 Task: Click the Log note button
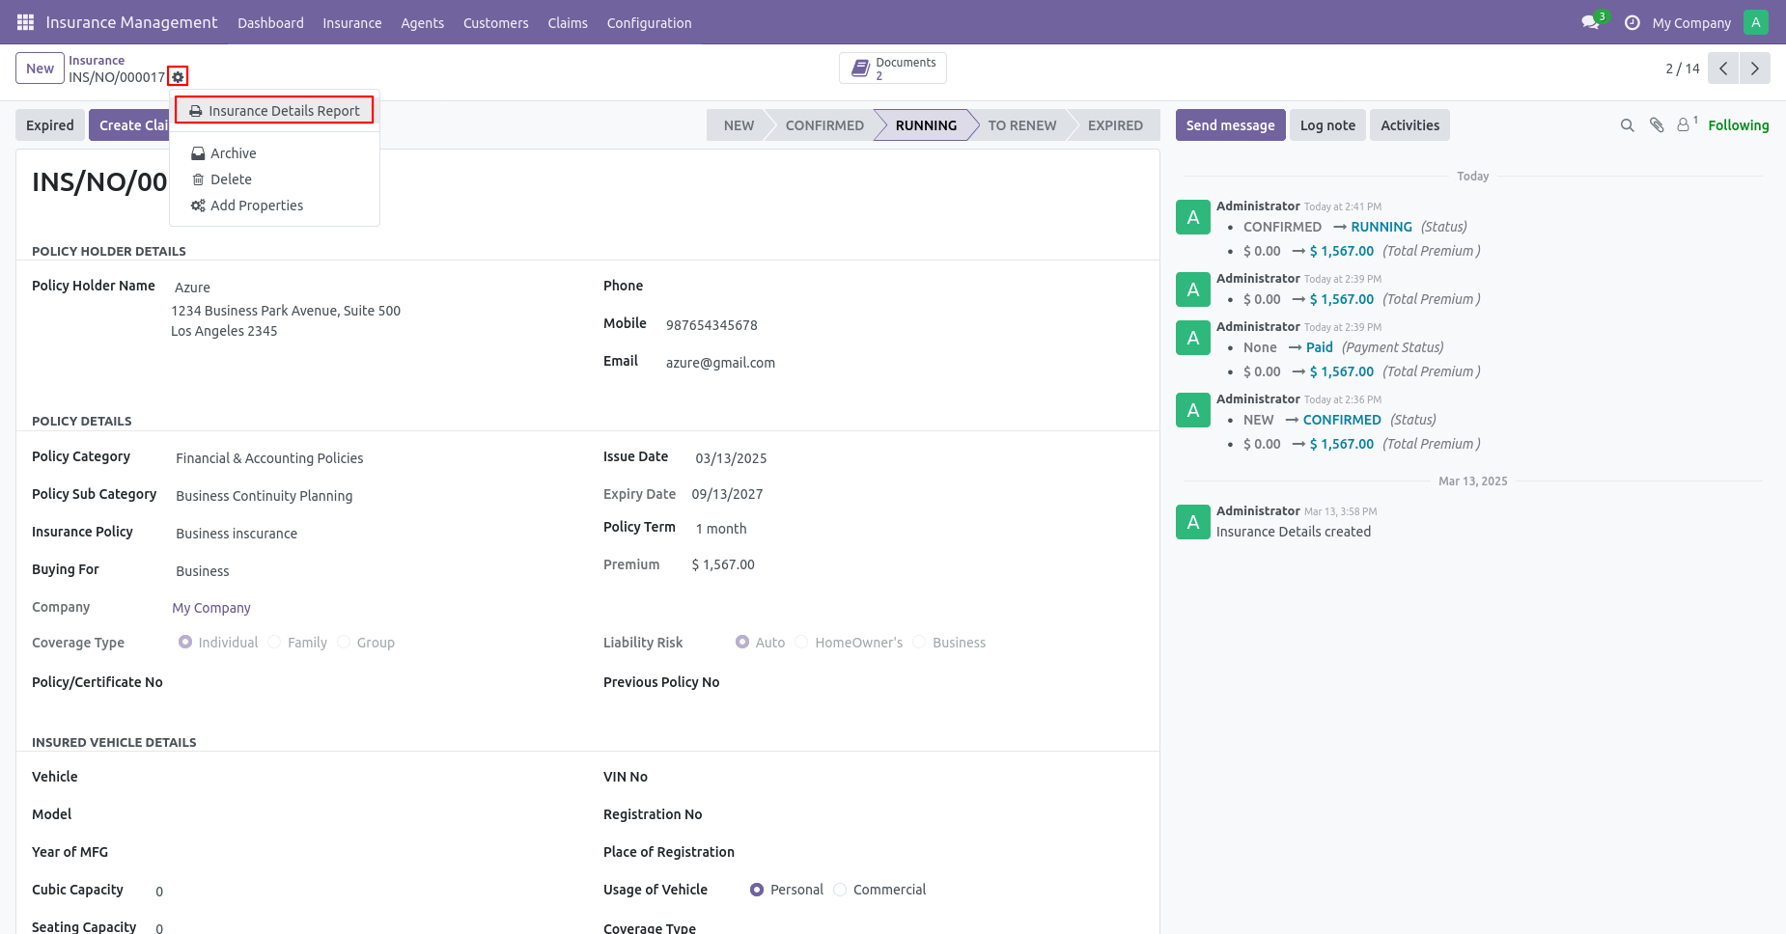click(x=1327, y=125)
